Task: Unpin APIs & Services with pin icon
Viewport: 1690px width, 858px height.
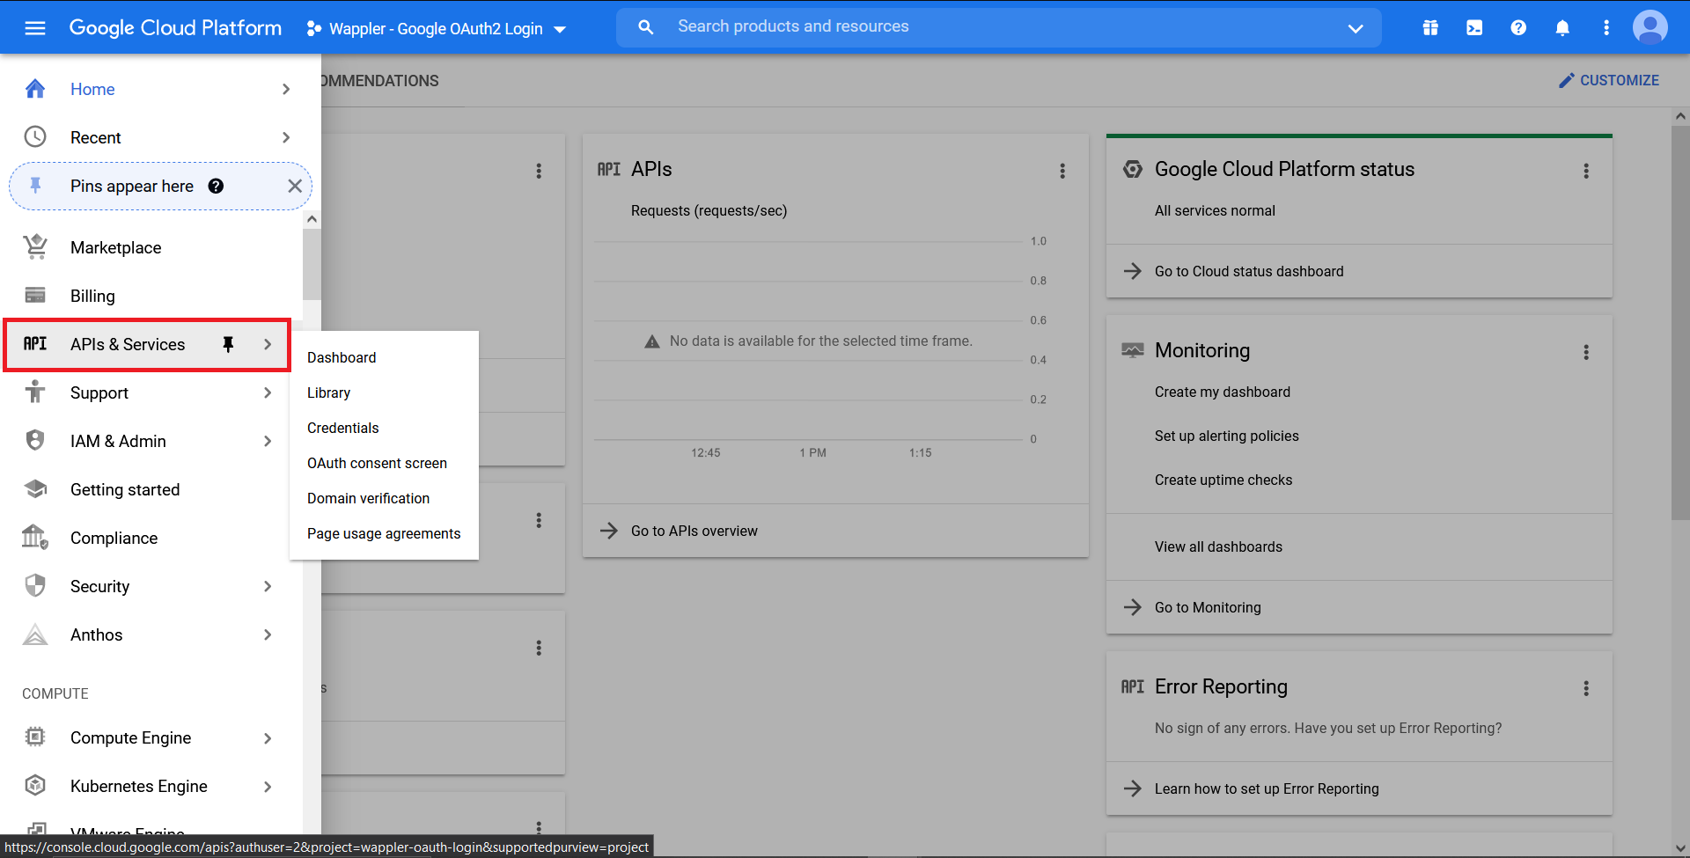Action: [228, 344]
